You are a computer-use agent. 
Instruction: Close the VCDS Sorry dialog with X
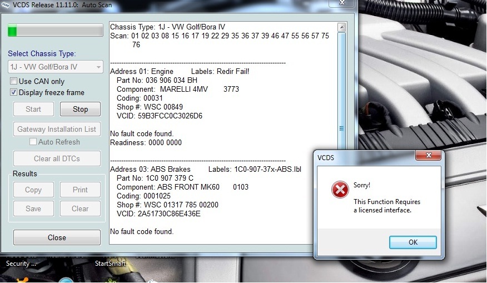pyautogui.click(x=428, y=155)
